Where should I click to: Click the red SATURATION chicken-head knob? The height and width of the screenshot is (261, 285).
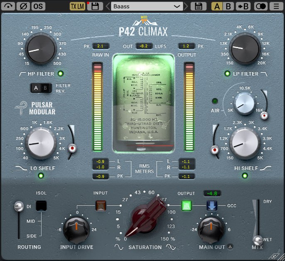[146, 217]
